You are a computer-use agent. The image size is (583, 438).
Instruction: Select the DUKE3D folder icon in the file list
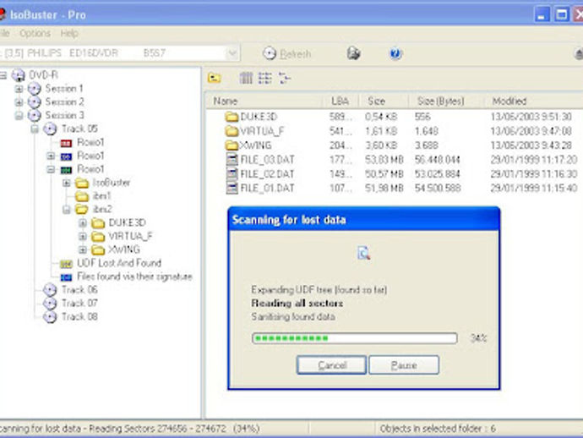click(232, 117)
